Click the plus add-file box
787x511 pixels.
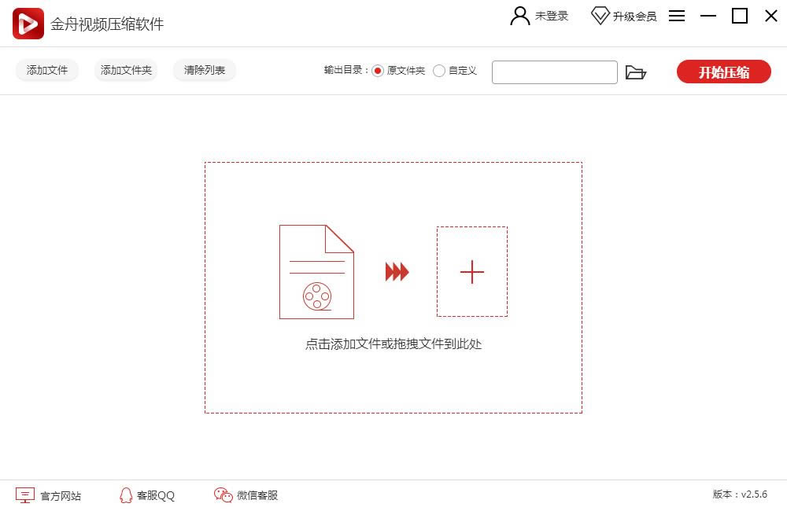(471, 272)
